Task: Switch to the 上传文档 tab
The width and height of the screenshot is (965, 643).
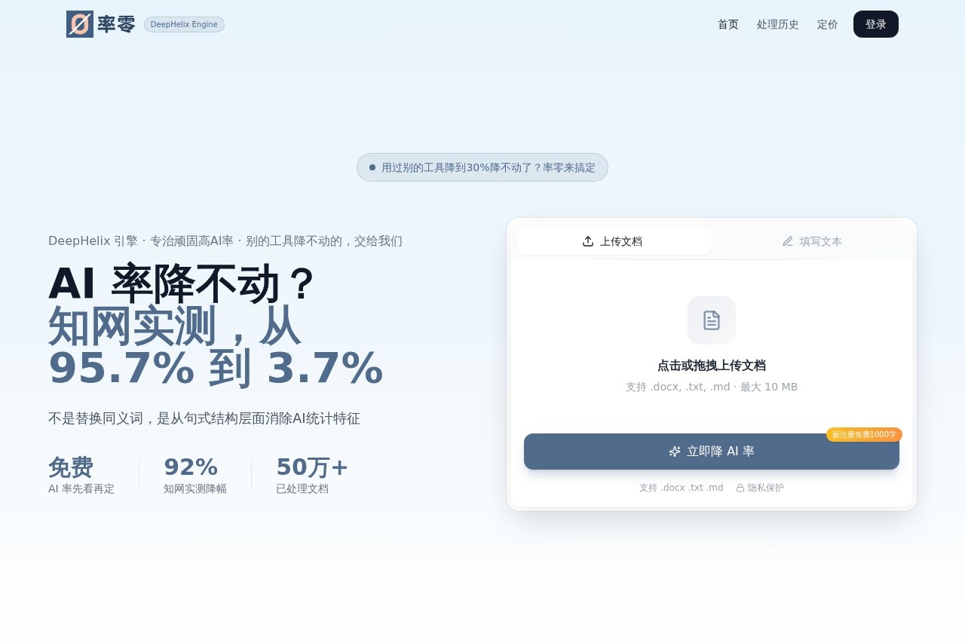Action: click(614, 241)
